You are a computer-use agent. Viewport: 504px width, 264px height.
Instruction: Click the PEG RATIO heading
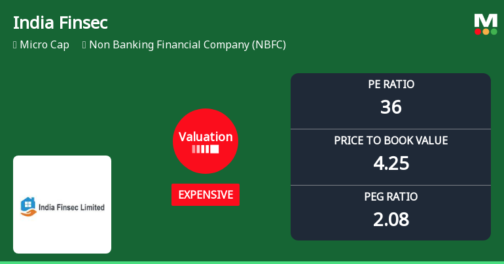coord(391,197)
